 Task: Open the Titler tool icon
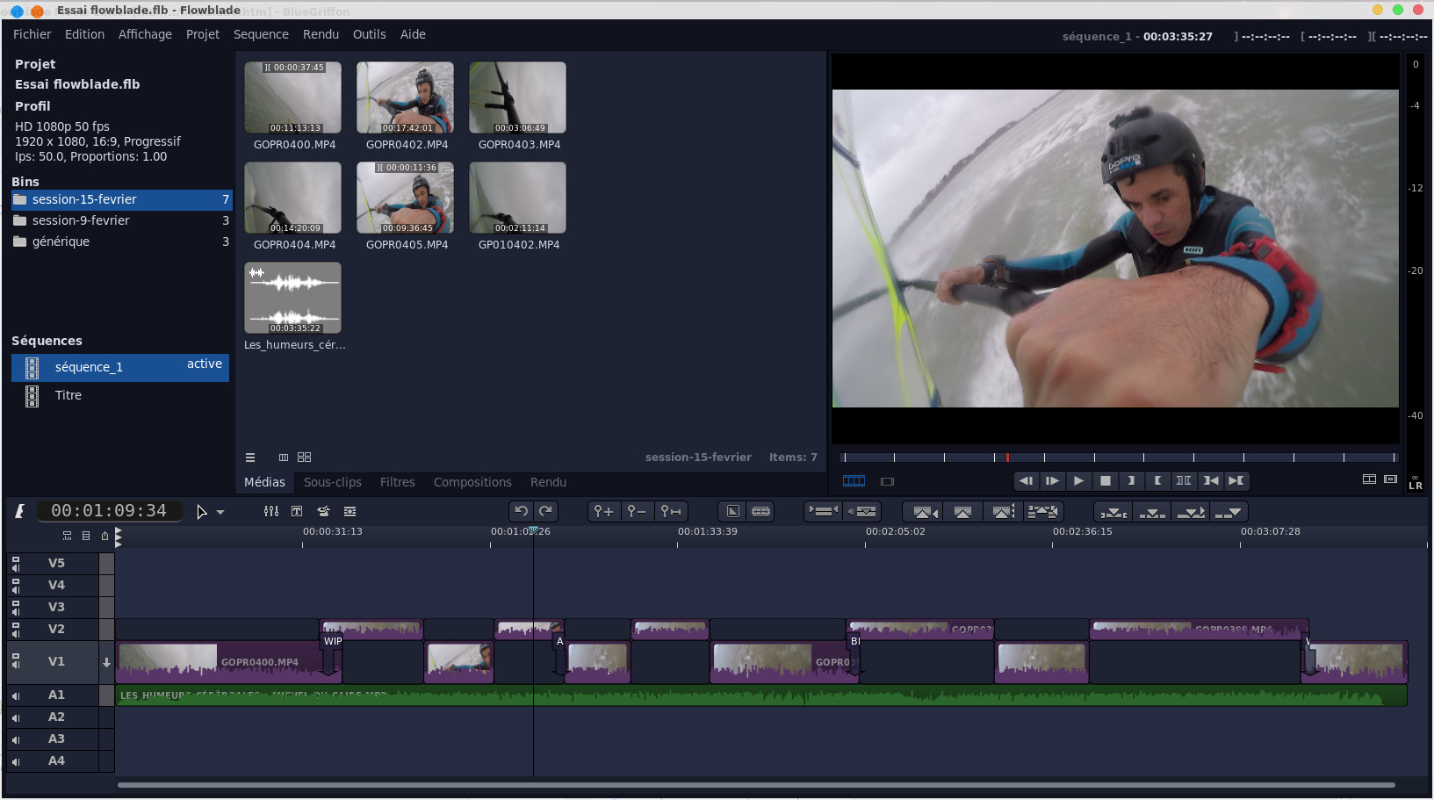click(x=297, y=511)
